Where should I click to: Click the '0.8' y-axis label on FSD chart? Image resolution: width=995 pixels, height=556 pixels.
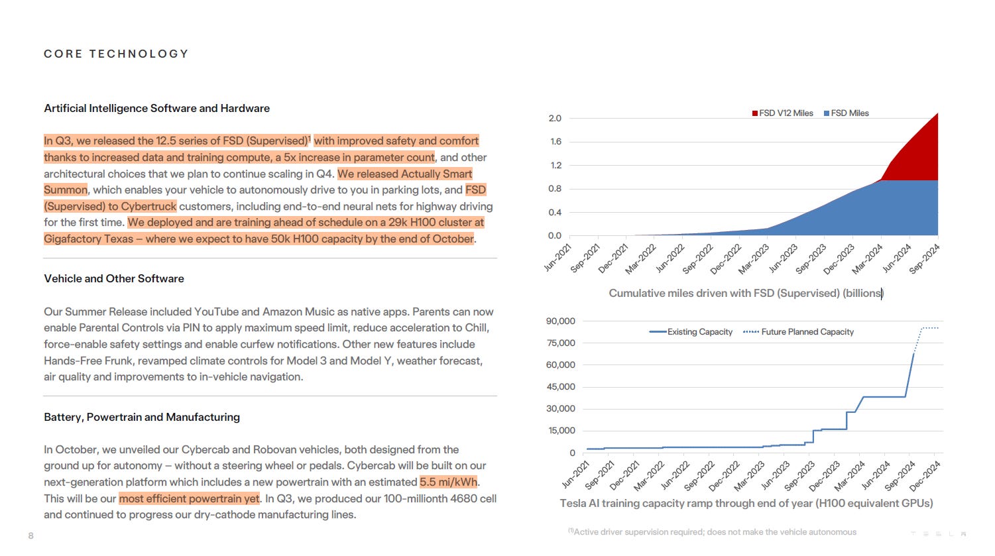click(555, 189)
